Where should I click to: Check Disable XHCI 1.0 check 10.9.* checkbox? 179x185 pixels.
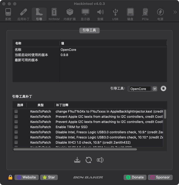[16, 142]
